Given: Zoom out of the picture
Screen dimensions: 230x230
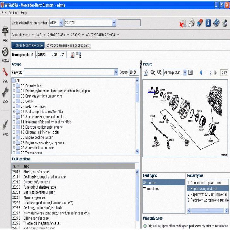Looking at the screenshot, I should (x=153, y=72).
